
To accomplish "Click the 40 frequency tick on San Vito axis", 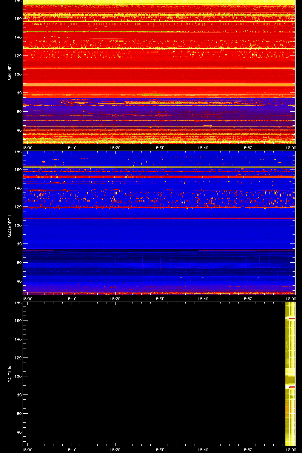I will pyautogui.click(x=19, y=130).
